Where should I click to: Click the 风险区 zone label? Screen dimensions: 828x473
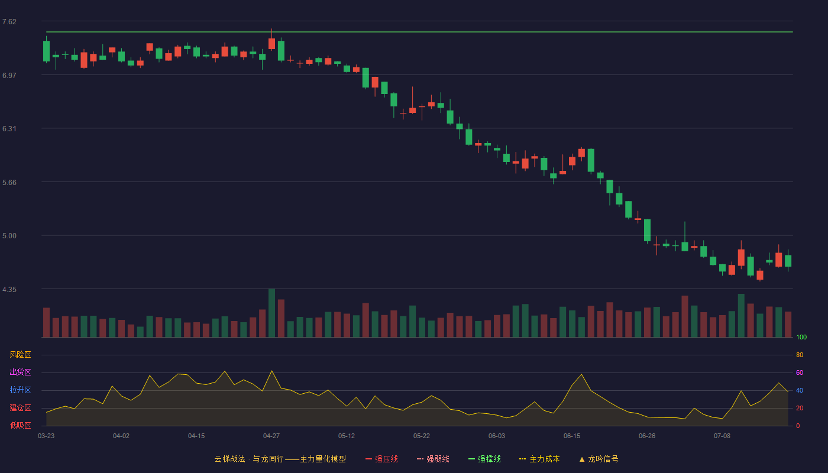click(20, 355)
